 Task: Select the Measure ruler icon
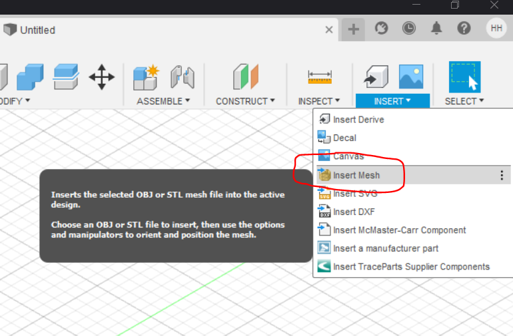point(320,77)
